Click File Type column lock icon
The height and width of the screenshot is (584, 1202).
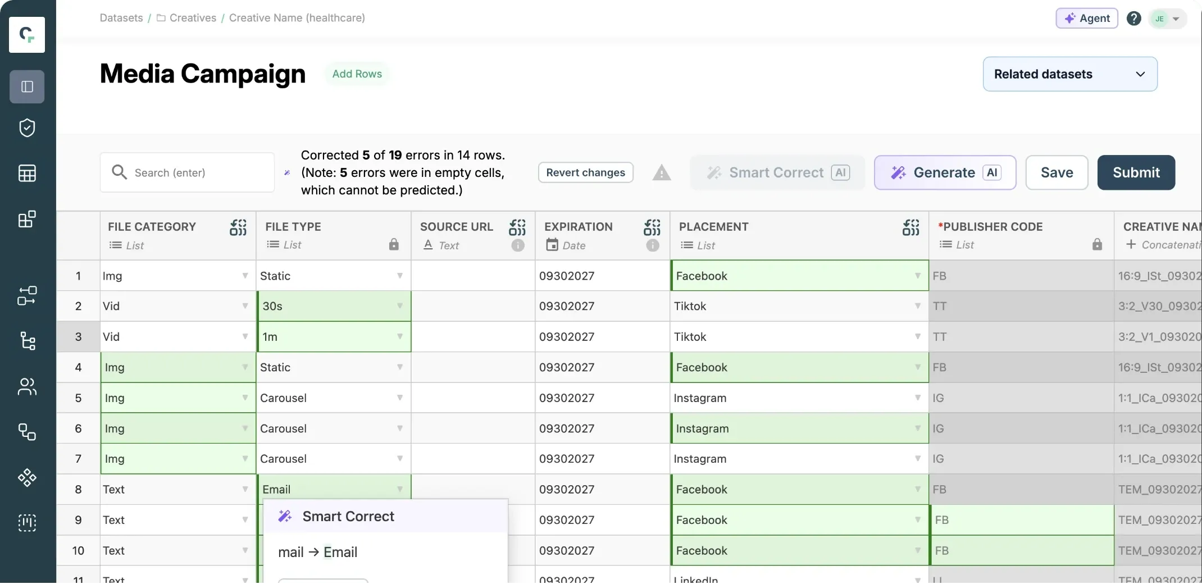394,244
